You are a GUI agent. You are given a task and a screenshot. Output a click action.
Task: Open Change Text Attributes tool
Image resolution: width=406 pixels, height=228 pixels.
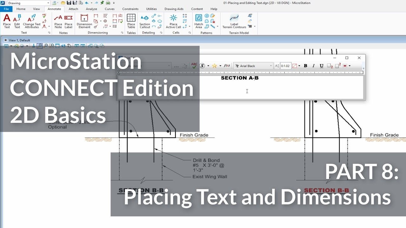(x=32, y=21)
